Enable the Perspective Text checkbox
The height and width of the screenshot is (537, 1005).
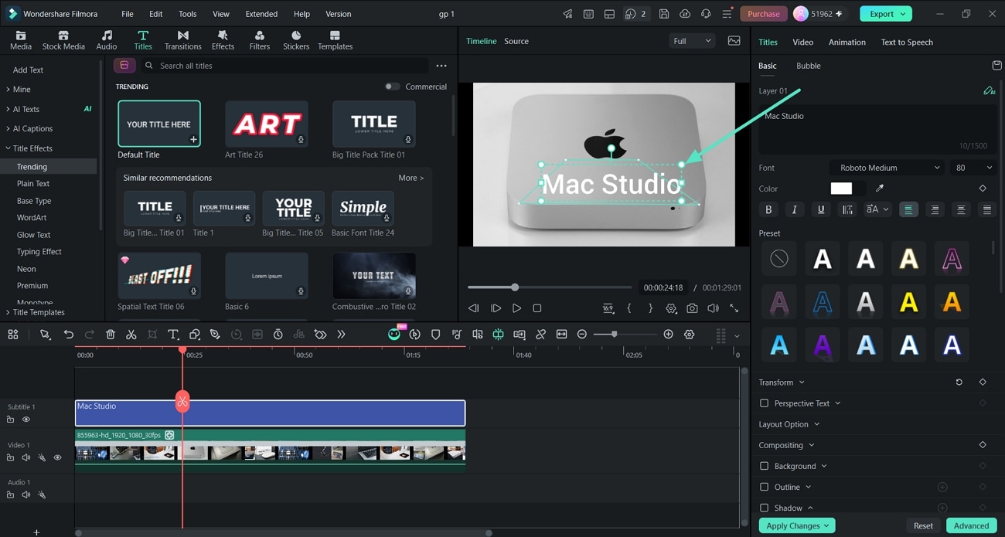tap(765, 403)
